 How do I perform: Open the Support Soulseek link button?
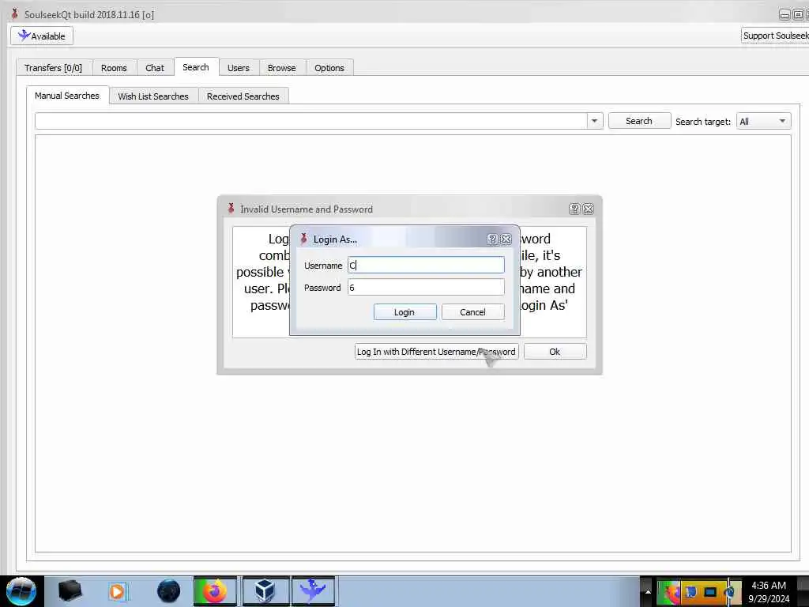point(775,36)
